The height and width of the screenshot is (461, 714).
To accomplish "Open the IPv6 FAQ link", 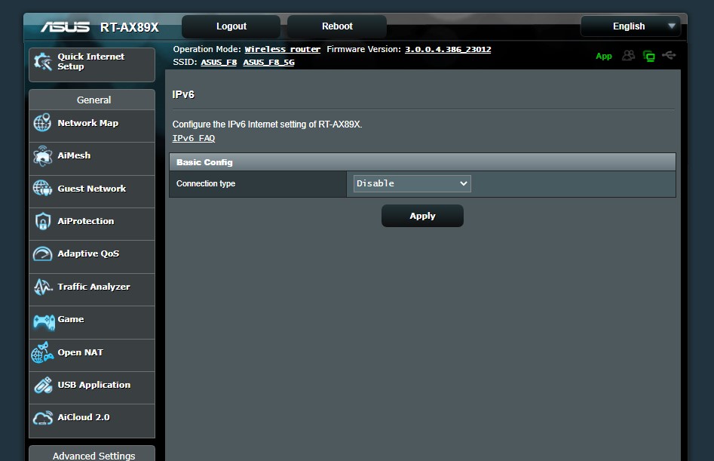I will tap(194, 138).
